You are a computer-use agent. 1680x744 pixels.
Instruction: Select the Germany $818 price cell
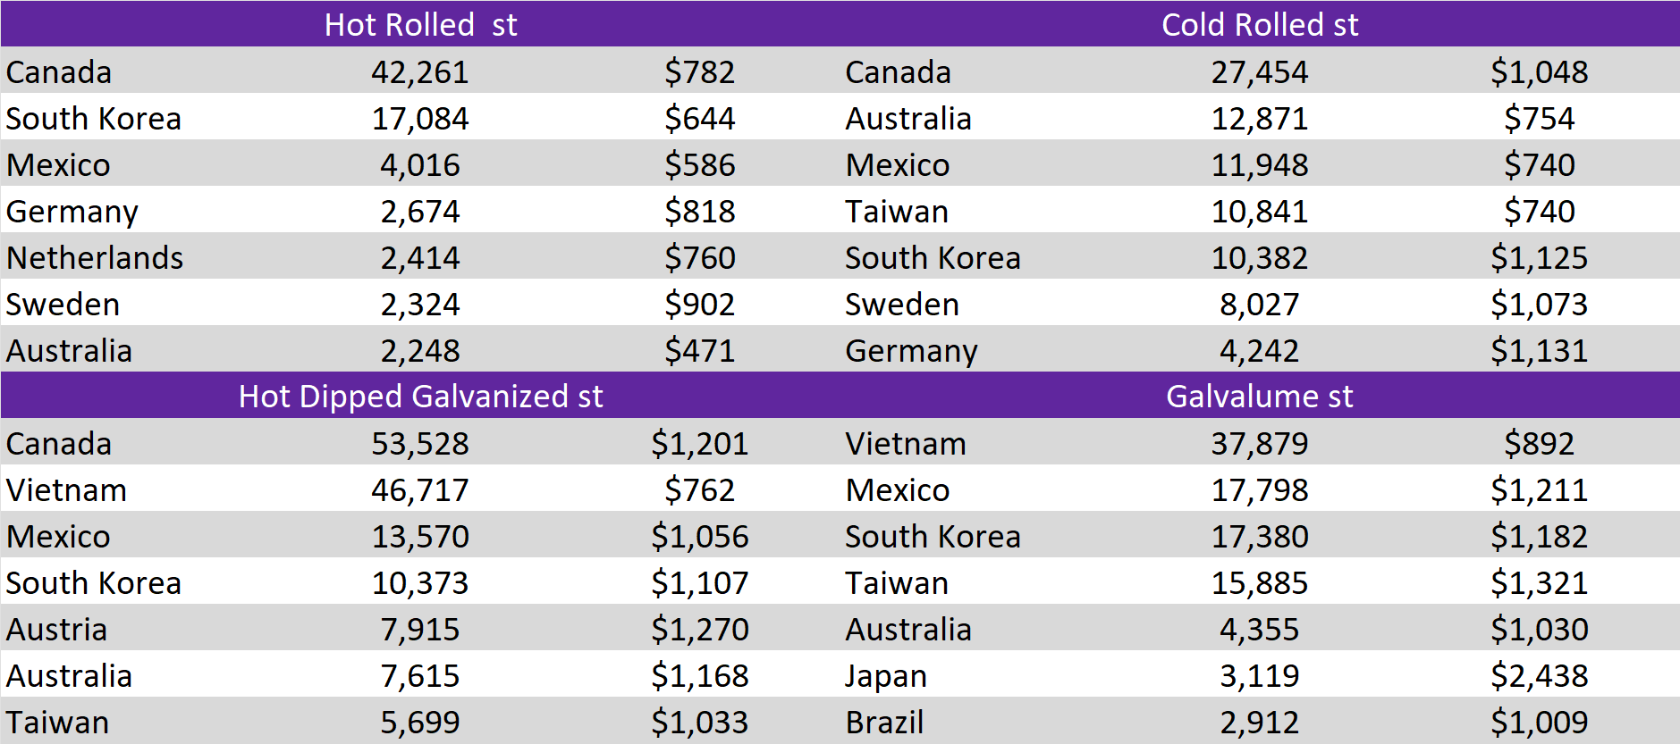click(x=699, y=211)
